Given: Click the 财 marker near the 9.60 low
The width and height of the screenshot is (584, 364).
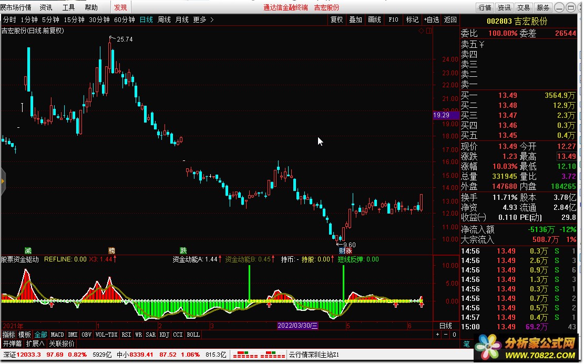Looking at the screenshot, I should tap(342, 251).
